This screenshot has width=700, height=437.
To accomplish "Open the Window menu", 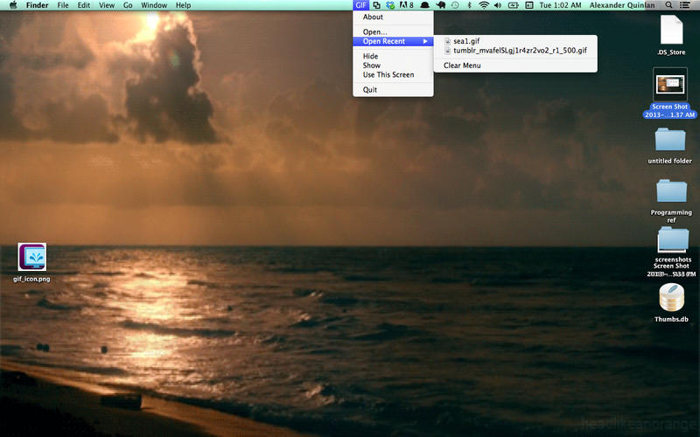I will 154,5.
